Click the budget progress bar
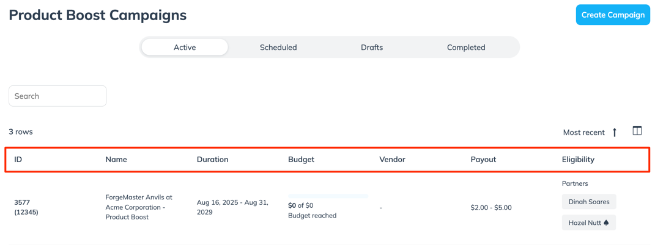The image size is (655, 245). click(328, 196)
